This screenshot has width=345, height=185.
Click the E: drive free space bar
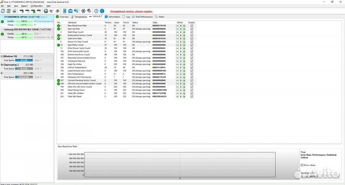click(24, 77)
